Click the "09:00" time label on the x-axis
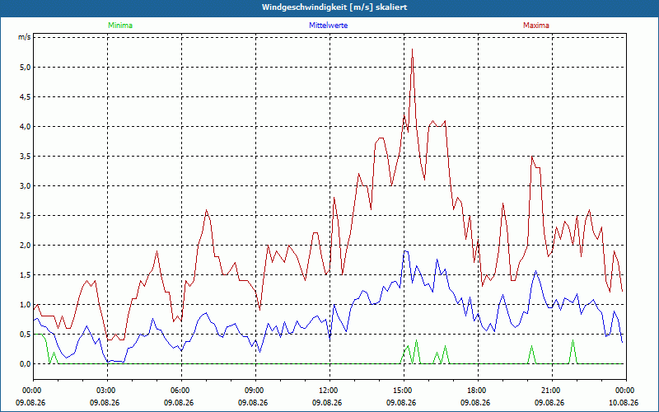 (x=255, y=391)
